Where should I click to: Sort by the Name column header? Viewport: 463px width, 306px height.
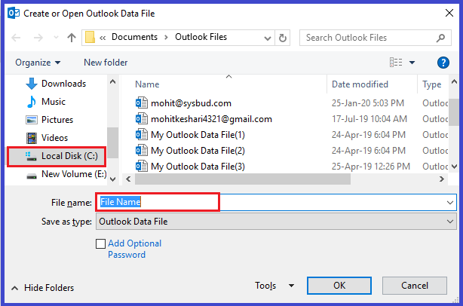pos(147,84)
